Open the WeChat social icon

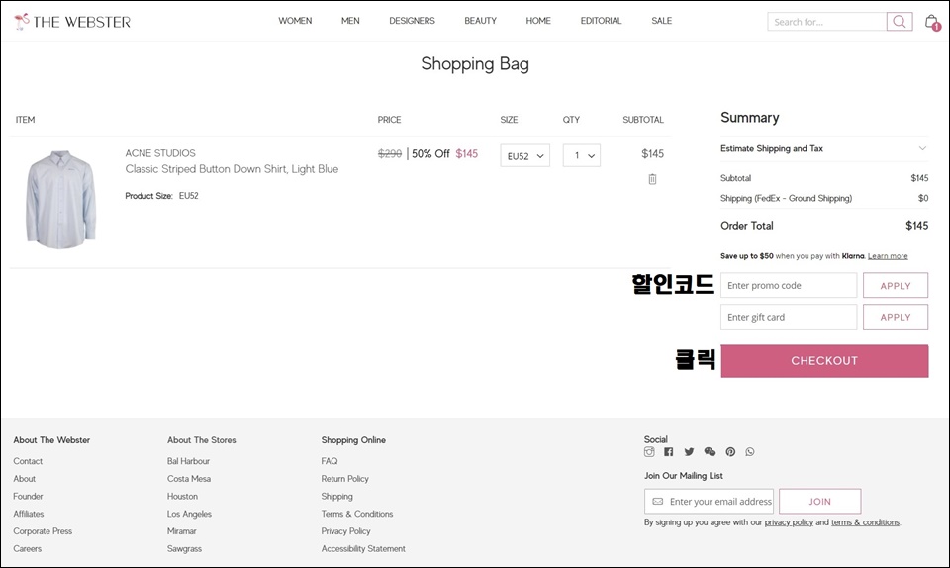pyautogui.click(x=710, y=452)
